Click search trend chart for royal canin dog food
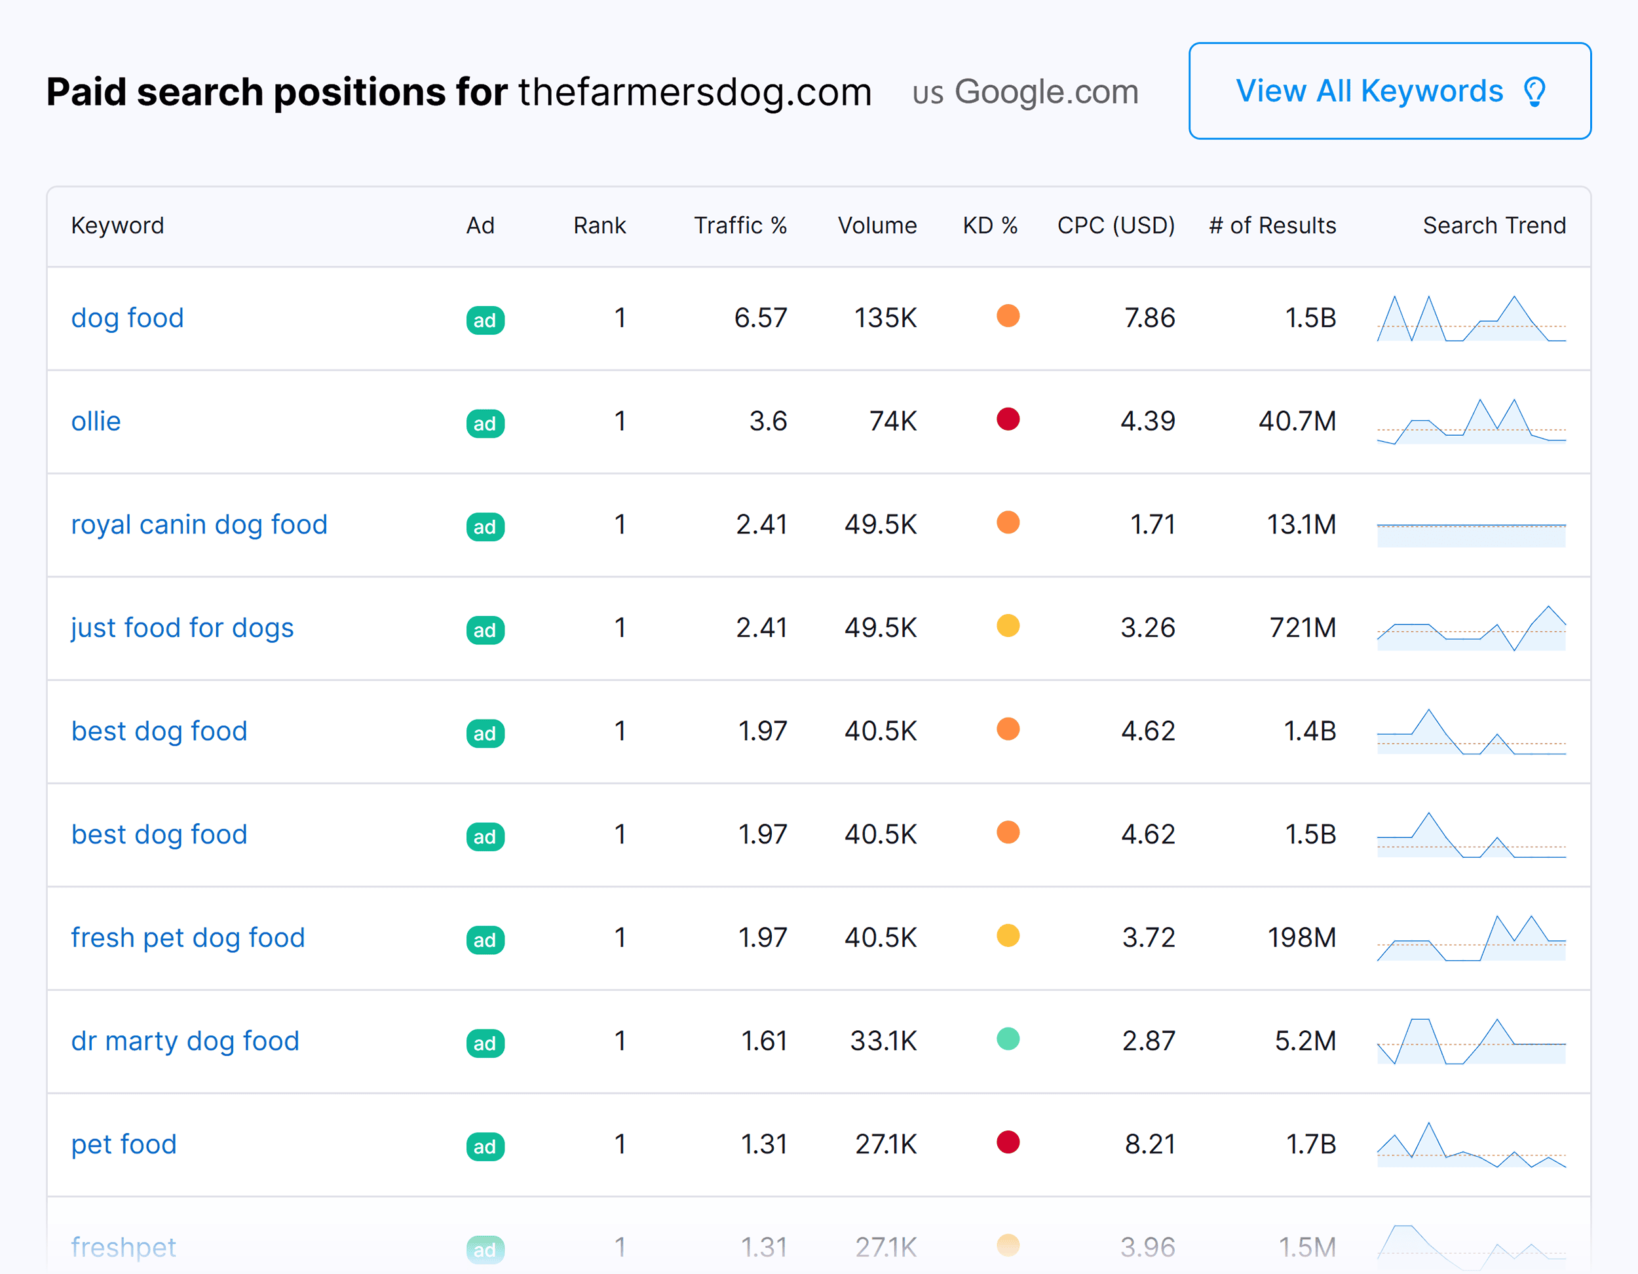Viewport: 1638px width, 1274px height. click(1472, 535)
